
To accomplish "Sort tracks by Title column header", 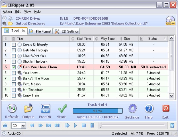I will (x=40, y=39).
